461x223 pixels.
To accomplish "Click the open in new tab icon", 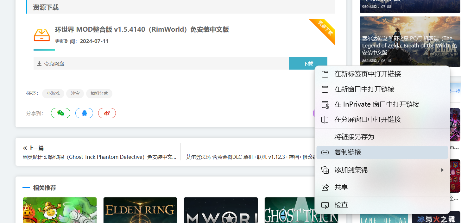I will point(325,74).
